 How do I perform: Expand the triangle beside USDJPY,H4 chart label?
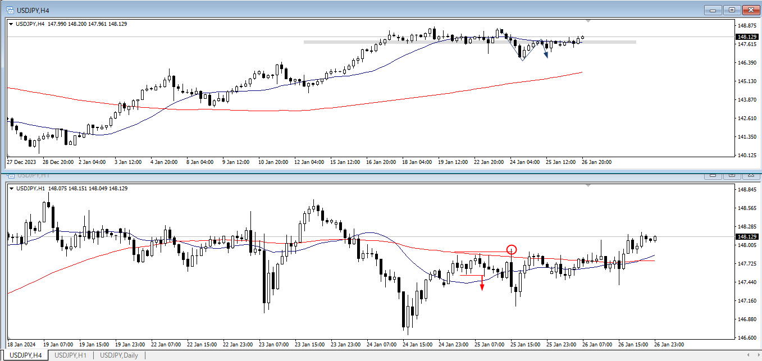(x=11, y=24)
